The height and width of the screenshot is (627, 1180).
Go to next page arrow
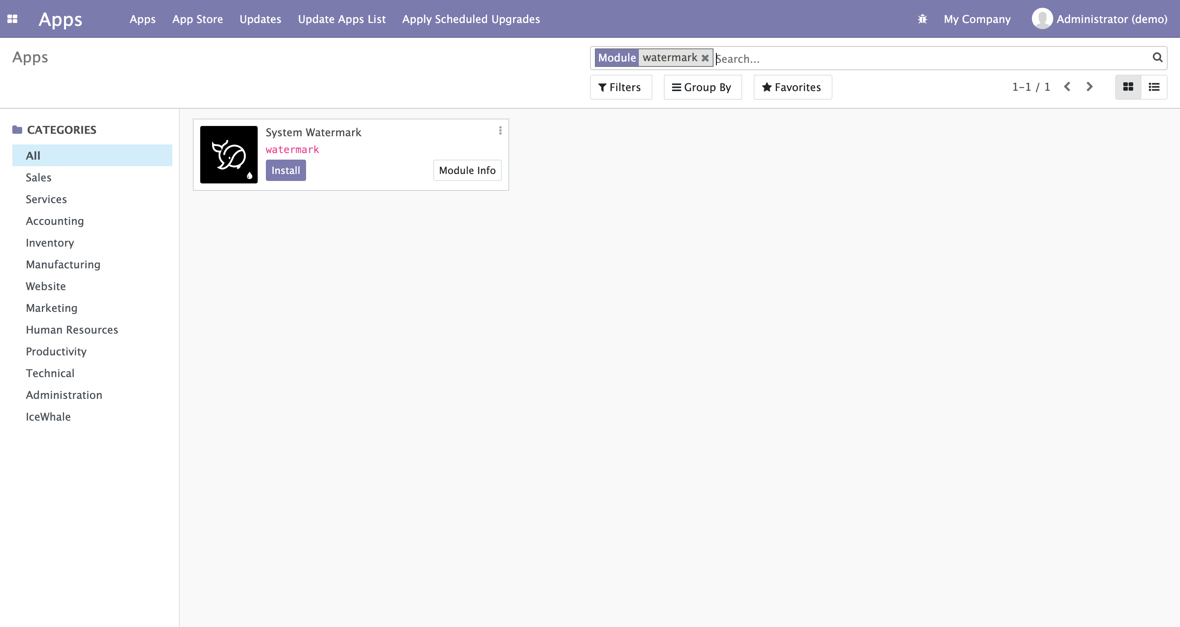click(x=1089, y=87)
